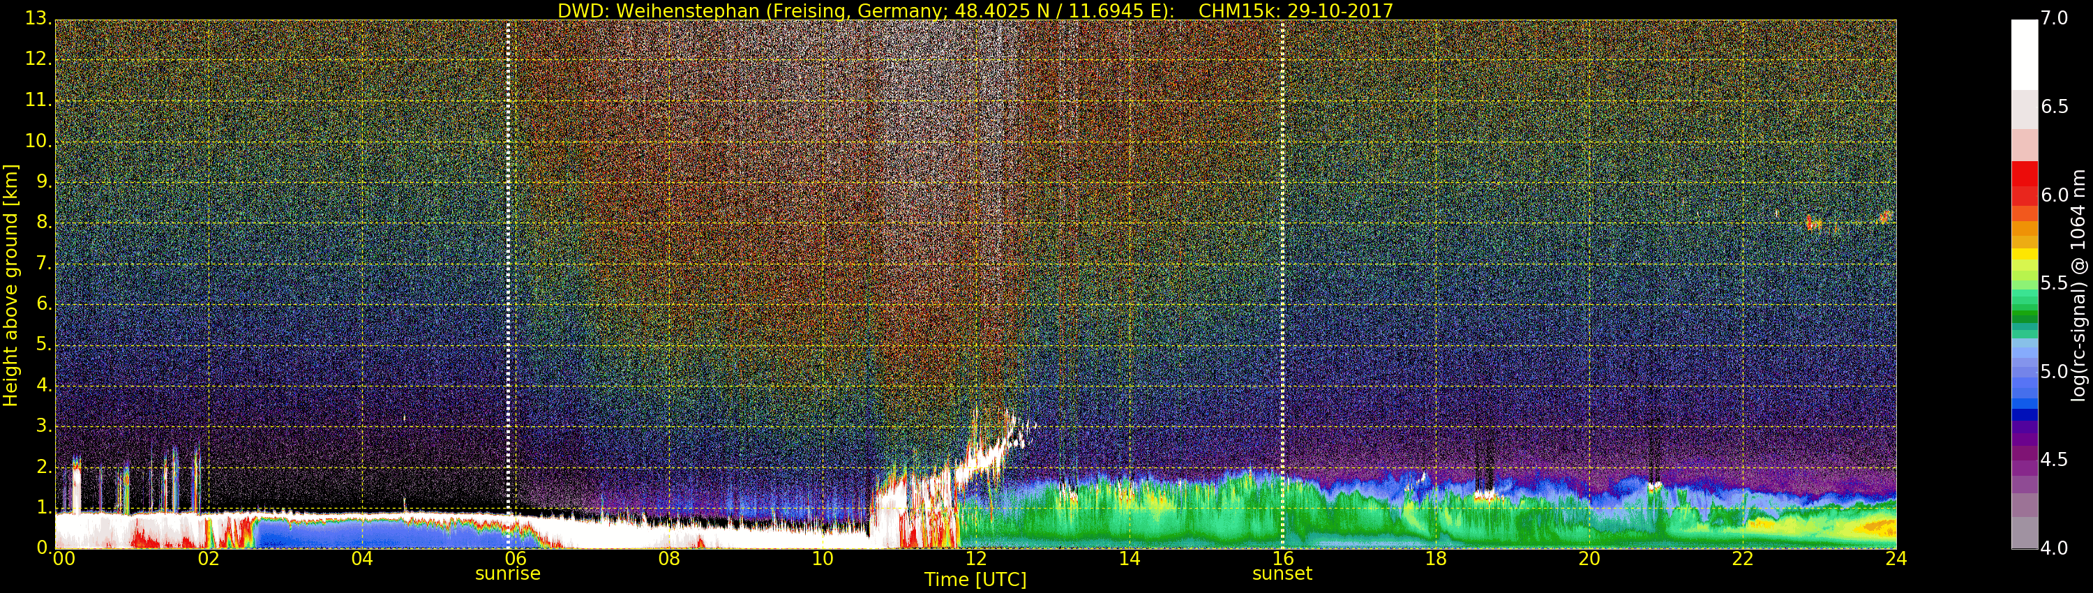
Task: Click the sunset label below the time axis
Action: [1282, 573]
